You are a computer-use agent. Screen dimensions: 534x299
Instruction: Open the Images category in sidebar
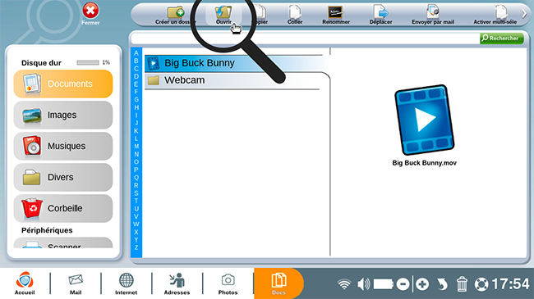(63, 115)
